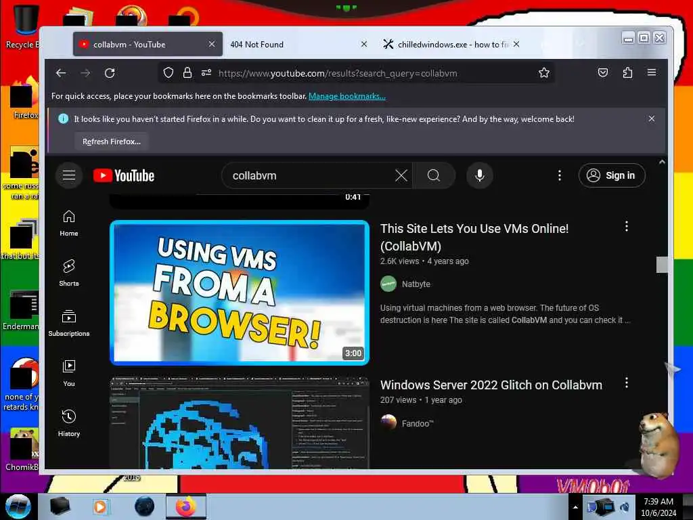Open site permissions icon in address bar

(x=206, y=72)
